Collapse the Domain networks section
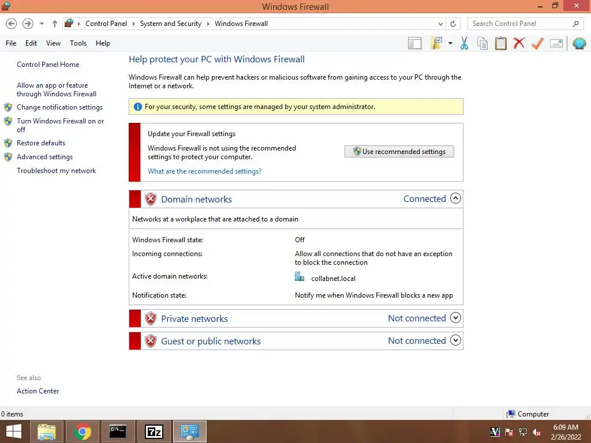Viewport: 591px width, 443px height. [x=456, y=198]
